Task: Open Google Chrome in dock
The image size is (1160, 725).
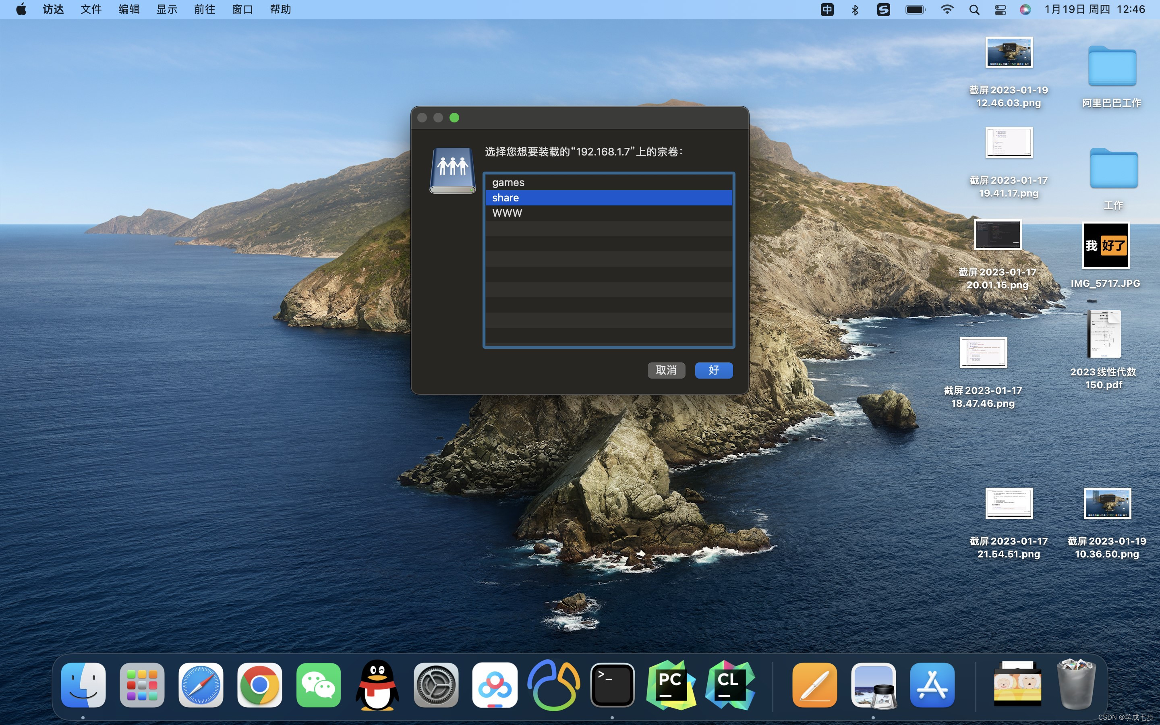Action: click(x=259, y=685)
